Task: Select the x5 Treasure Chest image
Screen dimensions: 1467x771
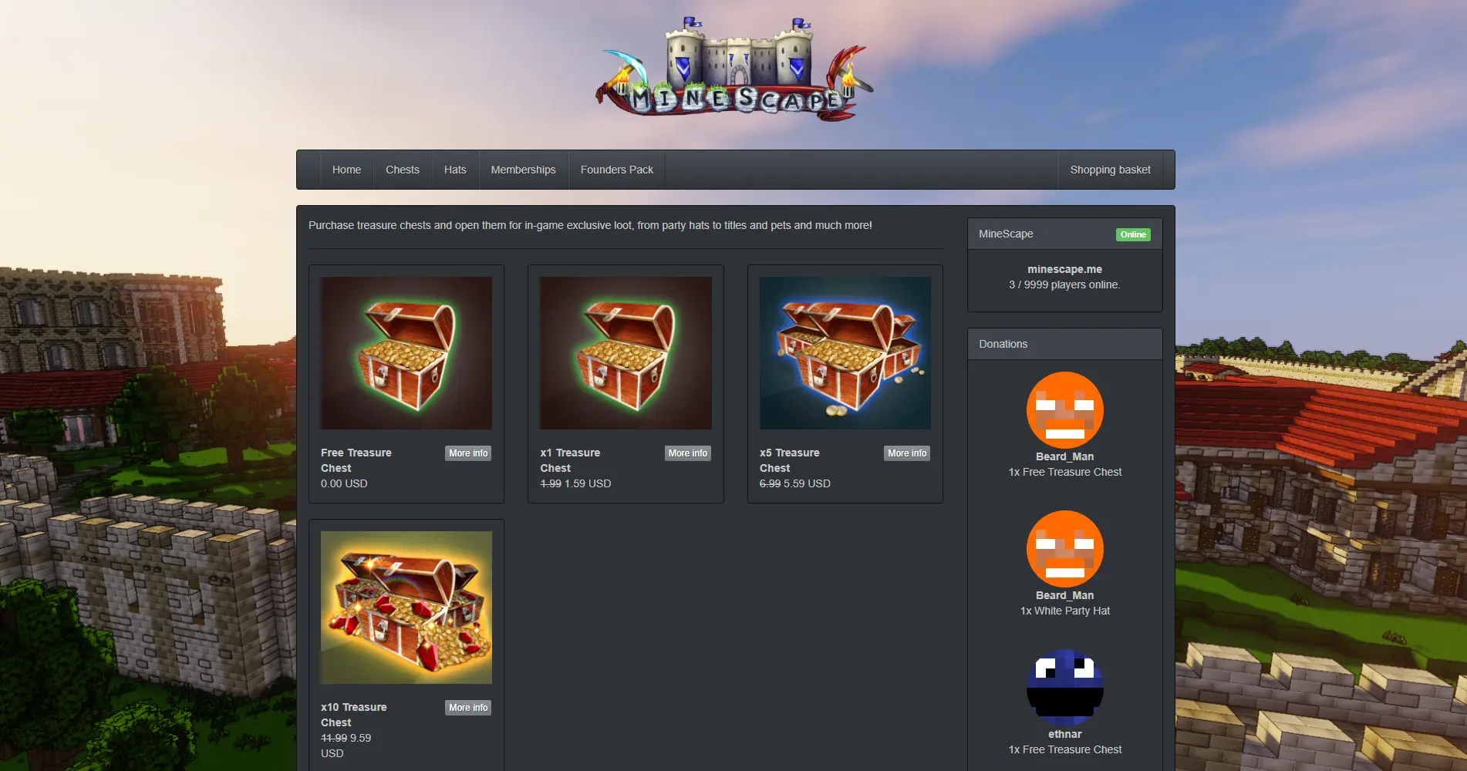Action: [x=845, y=353]
